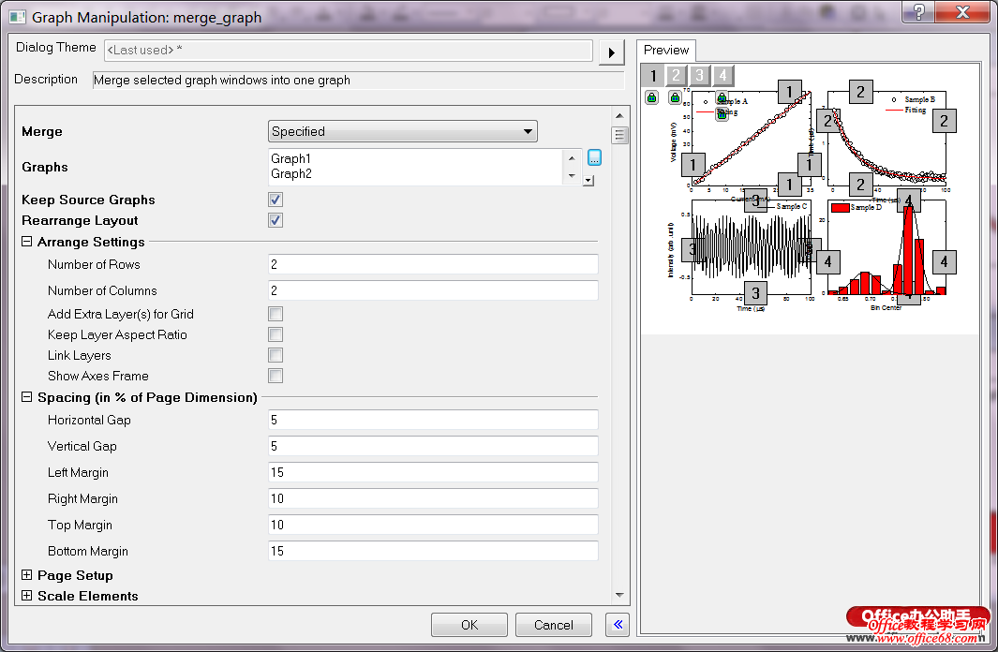Enable Keep Layer Aspect Ratio checkbox

[276, 334]
